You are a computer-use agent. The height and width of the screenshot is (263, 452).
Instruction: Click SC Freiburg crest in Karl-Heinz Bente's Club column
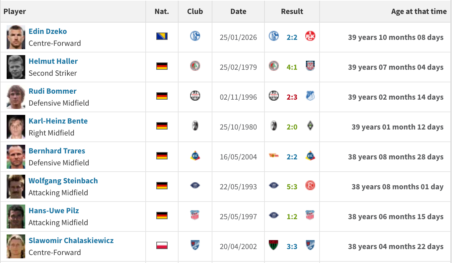point(195,126)
